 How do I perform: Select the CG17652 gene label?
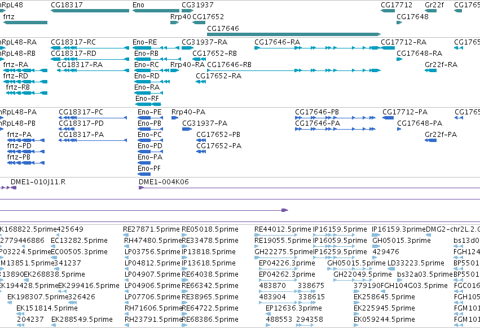[x=208, y=16]
